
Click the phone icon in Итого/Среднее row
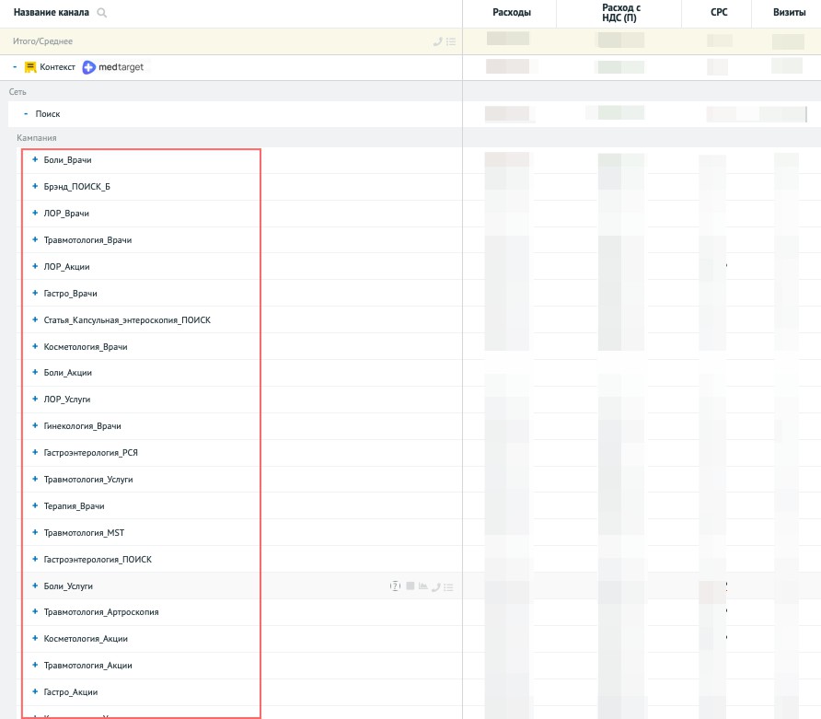[x=437, y=41]
